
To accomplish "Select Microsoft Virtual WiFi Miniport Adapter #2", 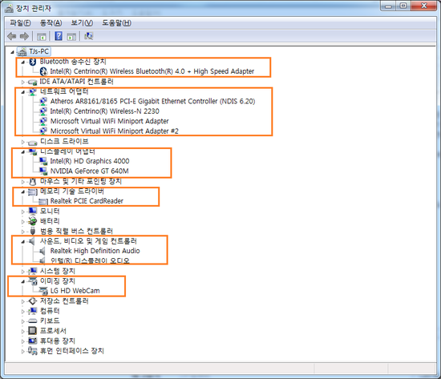I will pos(114,131).
